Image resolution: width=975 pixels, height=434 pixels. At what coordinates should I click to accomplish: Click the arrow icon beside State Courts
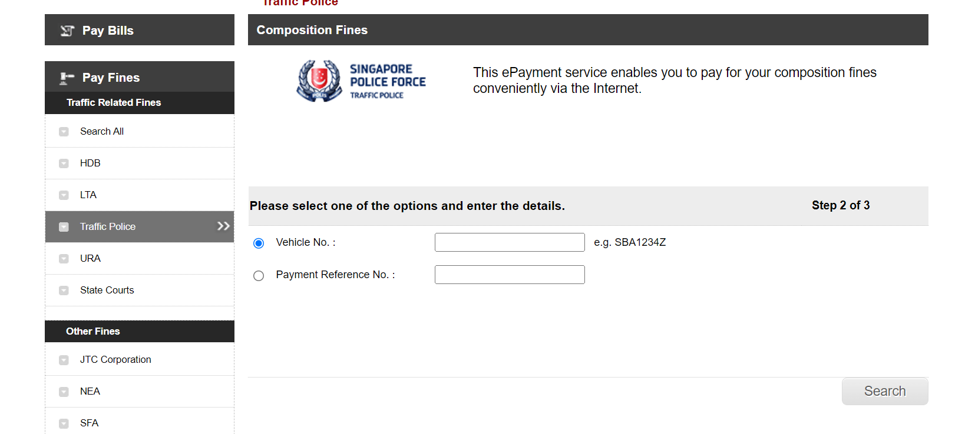[64, 291]
